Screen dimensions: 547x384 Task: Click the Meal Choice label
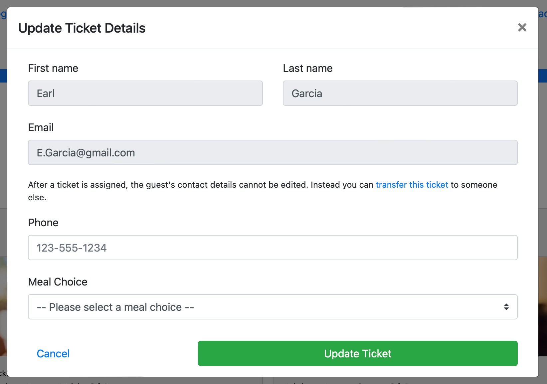pyautogui.click(x=58, y=282)
